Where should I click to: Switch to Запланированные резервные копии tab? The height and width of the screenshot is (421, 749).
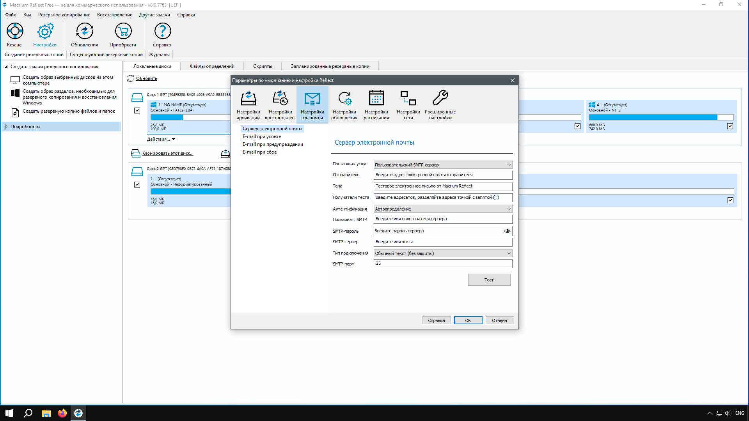tap(330, 66)
